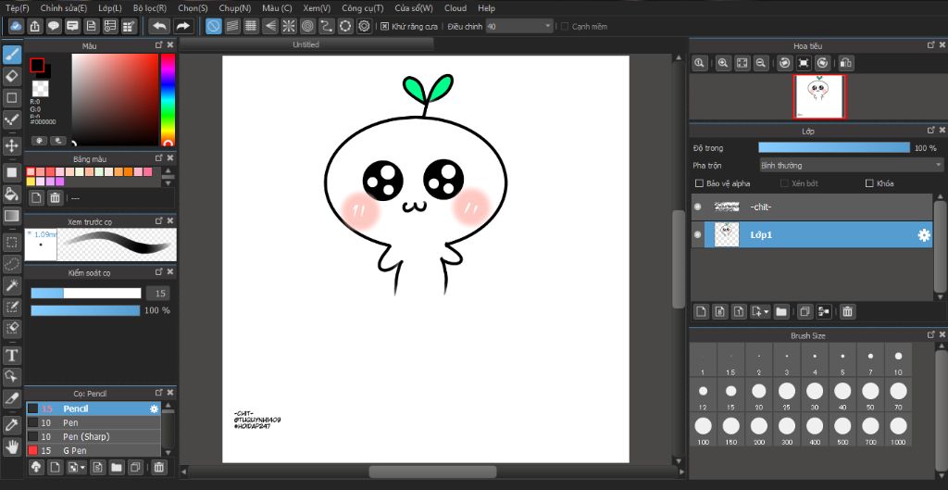Choose brush size 70 preset
The height and width of the screenshot is (490, 948).
coord(897,392)
